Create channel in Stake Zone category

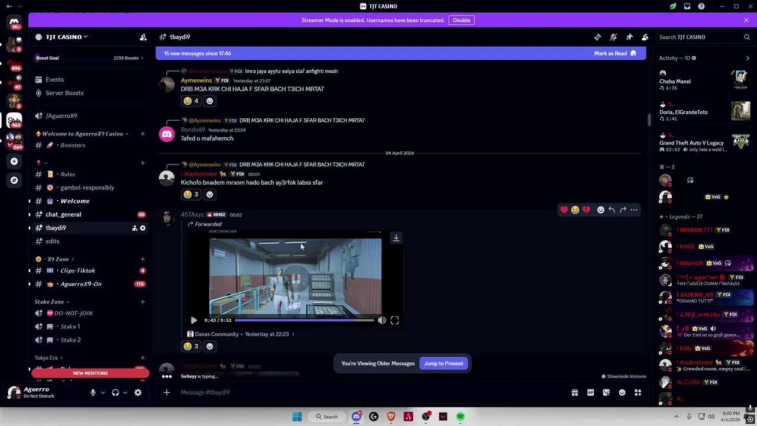[143, 302]
